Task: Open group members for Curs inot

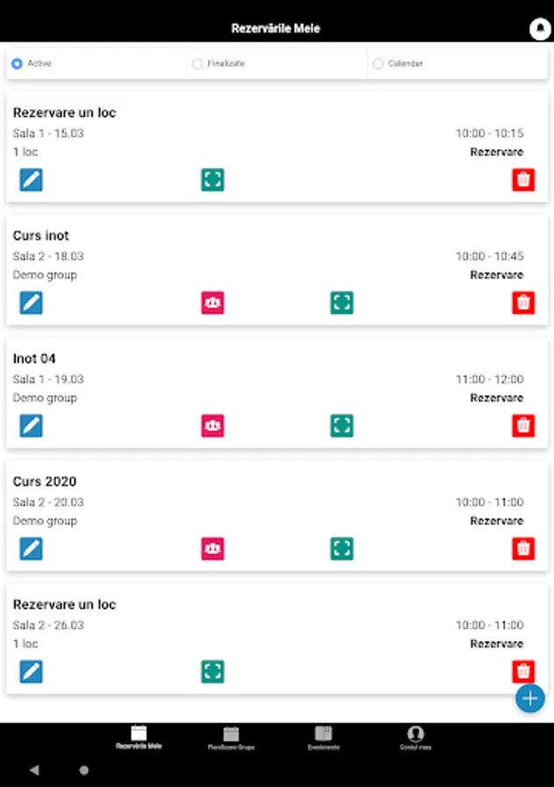Action: point(213,303)
